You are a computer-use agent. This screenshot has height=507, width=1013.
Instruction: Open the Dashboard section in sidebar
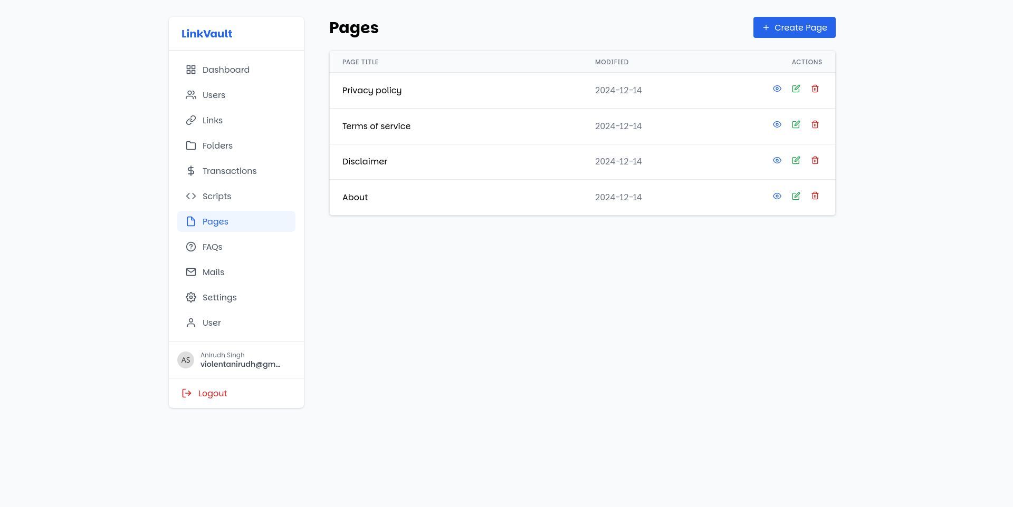click(x=226, y=70)
